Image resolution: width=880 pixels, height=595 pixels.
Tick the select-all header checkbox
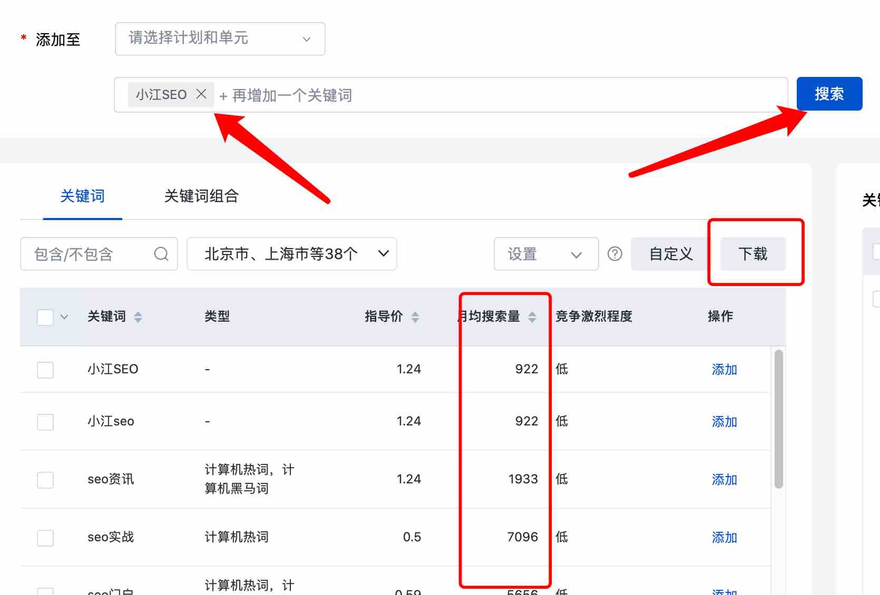[45, 318]
